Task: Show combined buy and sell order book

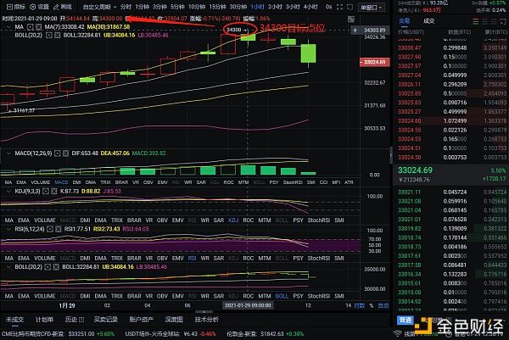Action: pyautogui.click(x=476, y=21)
